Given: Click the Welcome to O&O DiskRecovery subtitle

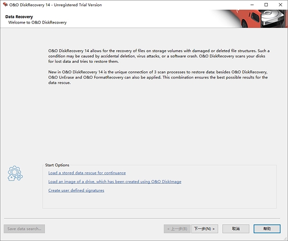Looking at the screenshot, I should (37, 23).
